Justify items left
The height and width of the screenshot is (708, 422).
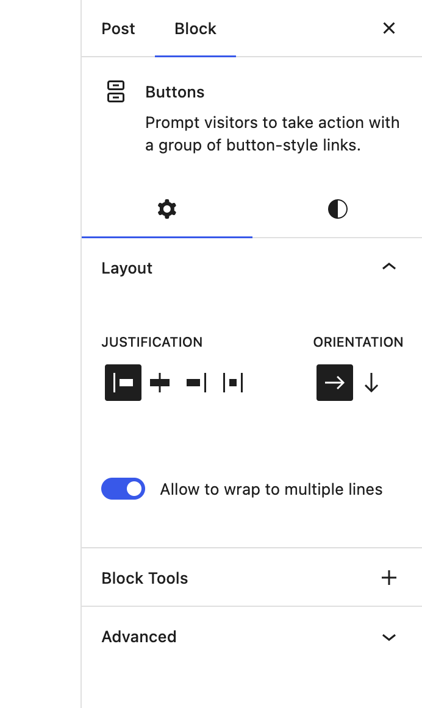[x=123, y=383]
